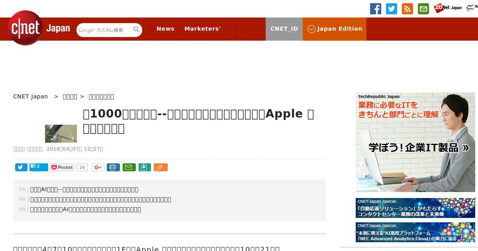Open TechRepublic Japan enterprise IT banner
Image resolution: width=478 pixels, height=251 pixels.
pyautogui.click(x=415, y=142)
